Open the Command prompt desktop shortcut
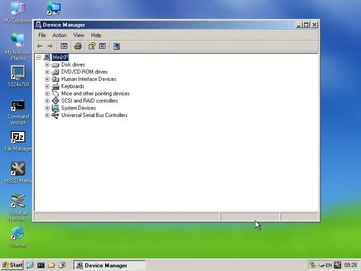The height and width of the screenshot is (271, 361). [x=18, y=105]
